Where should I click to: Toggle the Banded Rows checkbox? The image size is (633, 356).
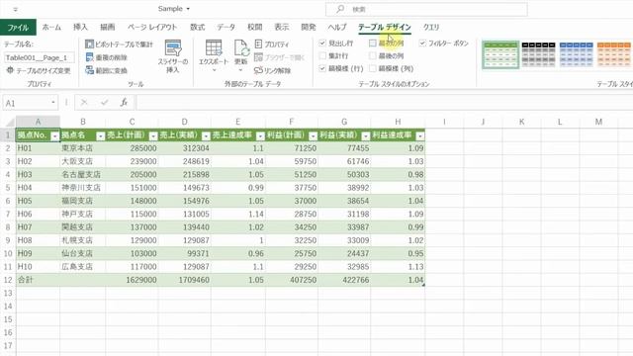(322, 68)
